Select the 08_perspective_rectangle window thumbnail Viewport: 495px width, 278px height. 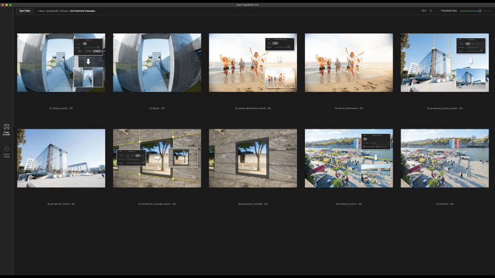click(x=253, y=158)
